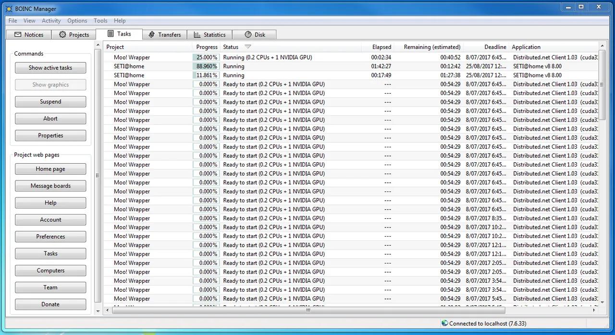Screen dimensions: 615x335
Task: Click the task list horizontal scrollbar thumb
Action: [308, 311]
